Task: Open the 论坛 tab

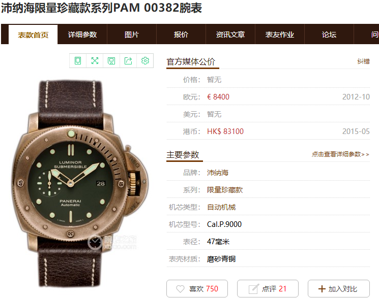Action: [x=329, y=35]
